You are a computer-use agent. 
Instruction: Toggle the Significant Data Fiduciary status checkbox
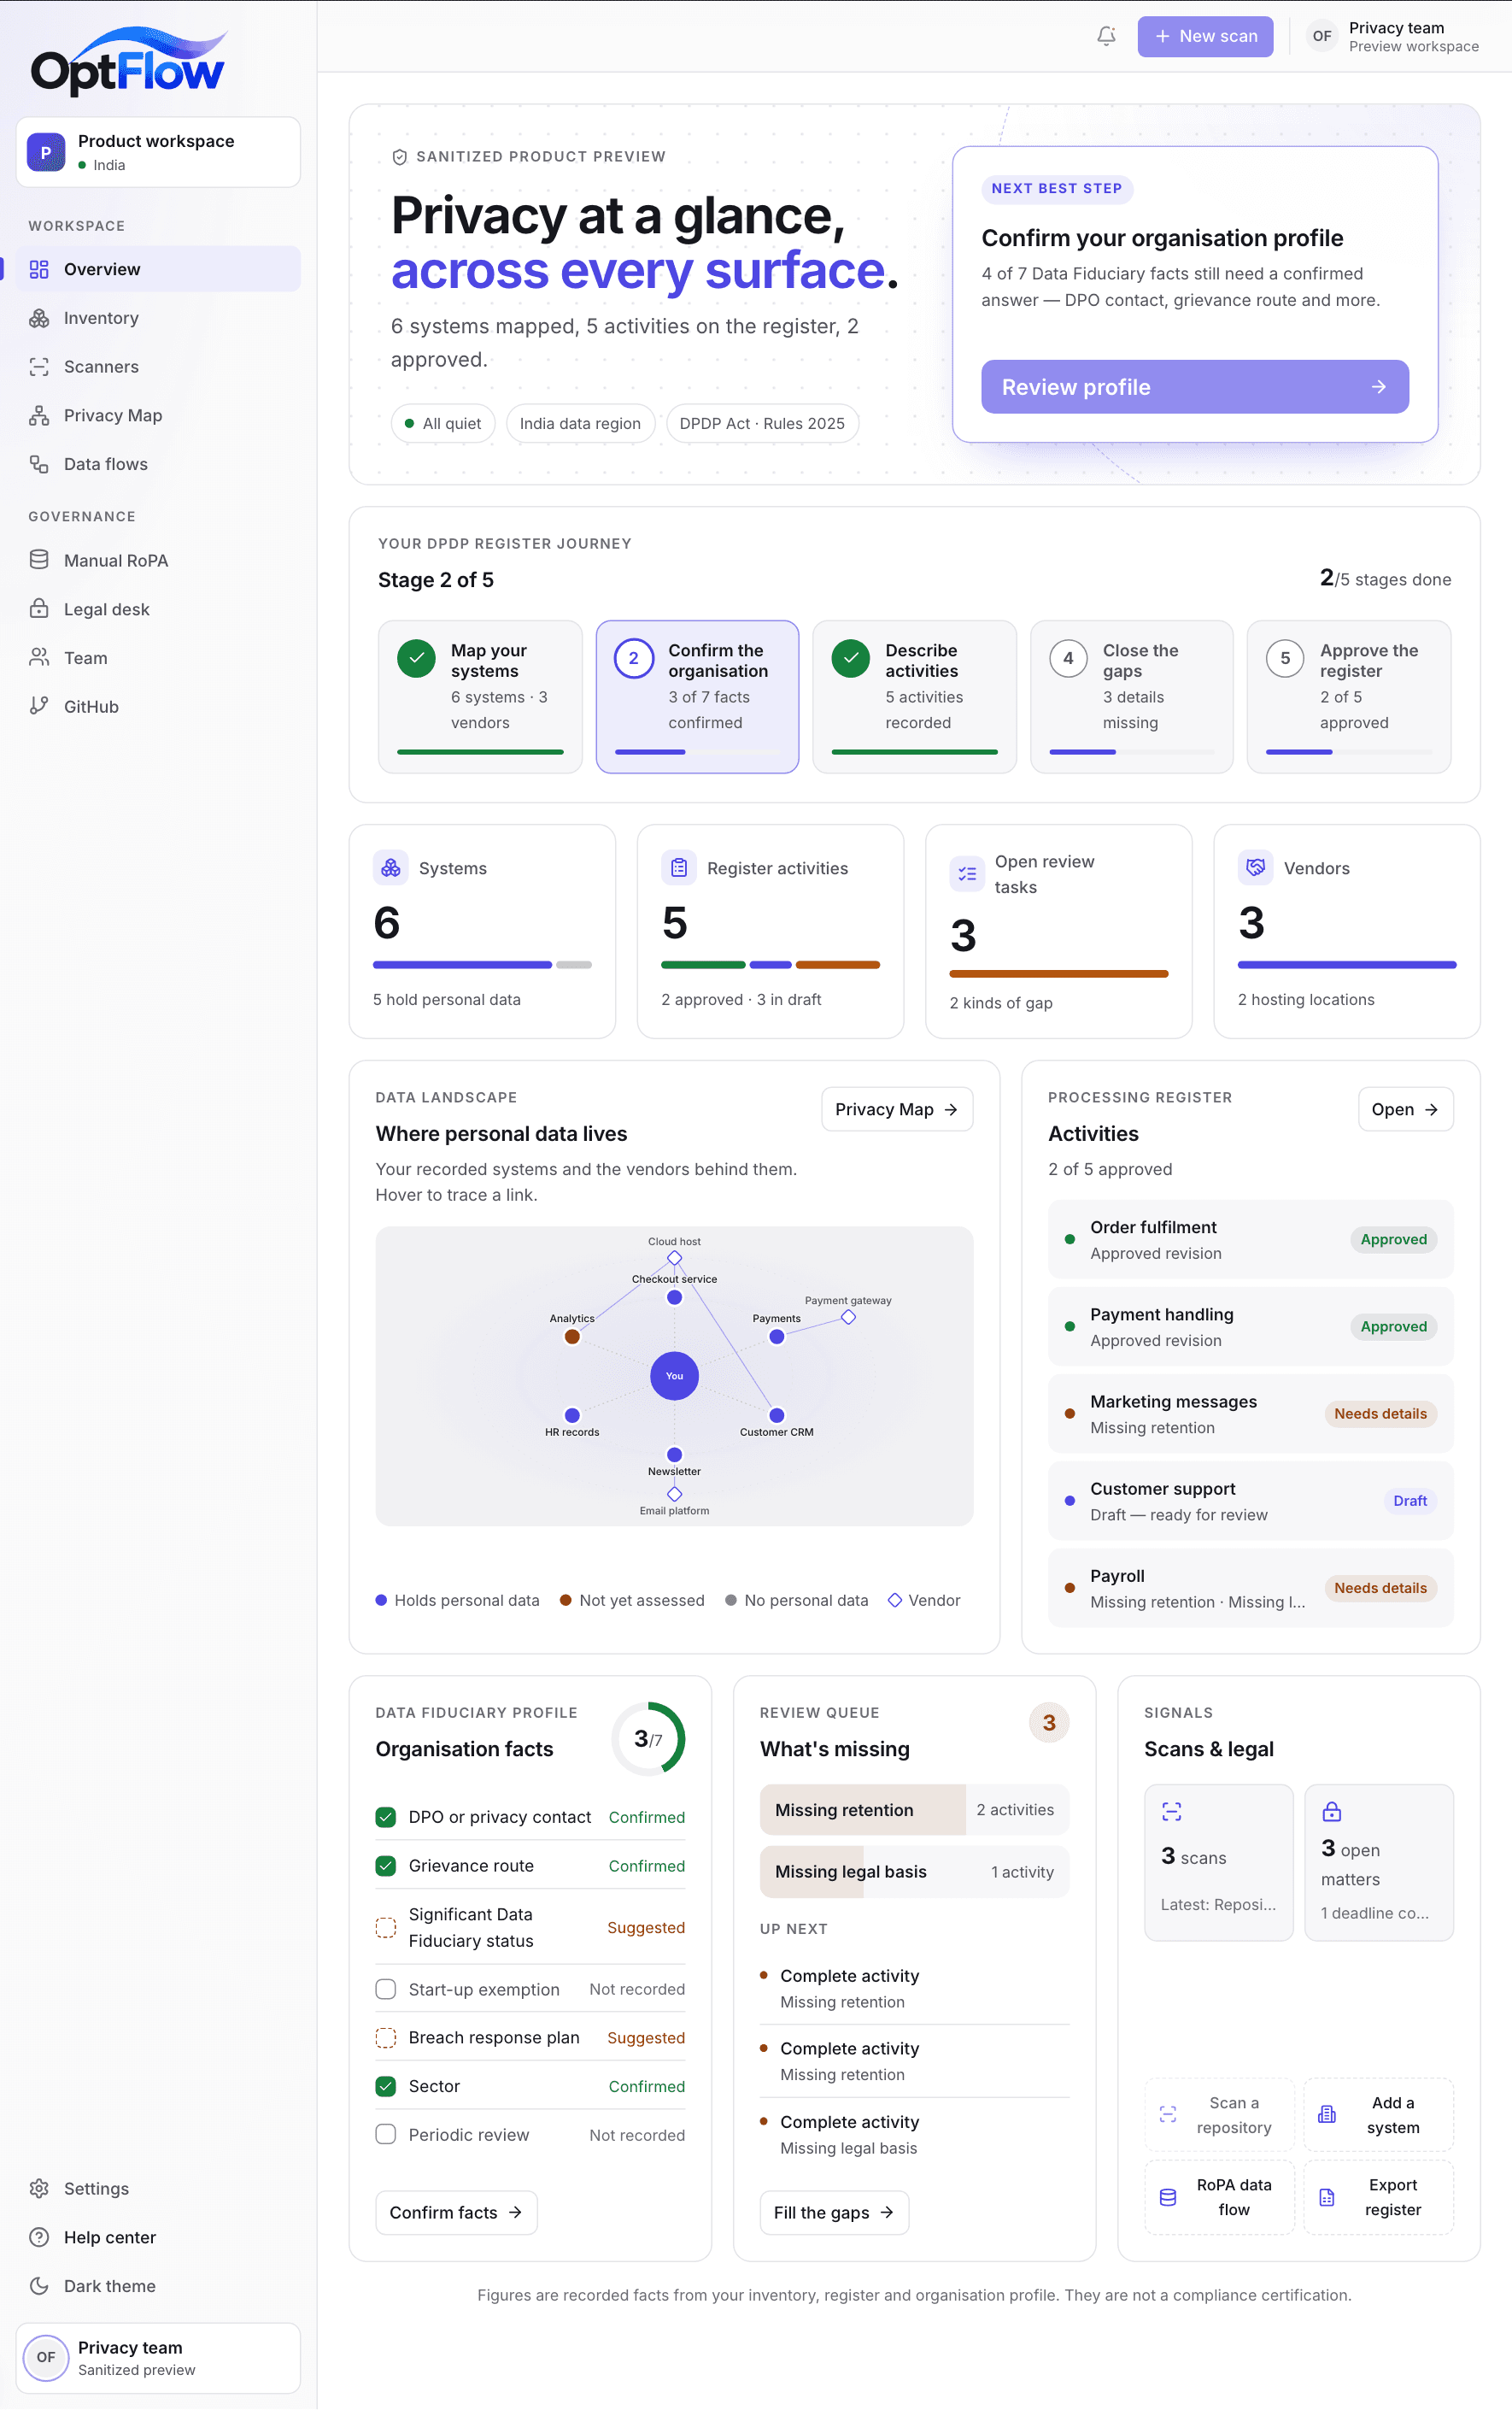pyautogui.click(x=386, y=1928)
